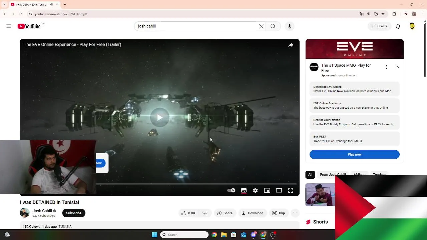This screenshot has height=240, width=427.
Task: Like the video with 8.8K likes
Action: tap(189, 213)
